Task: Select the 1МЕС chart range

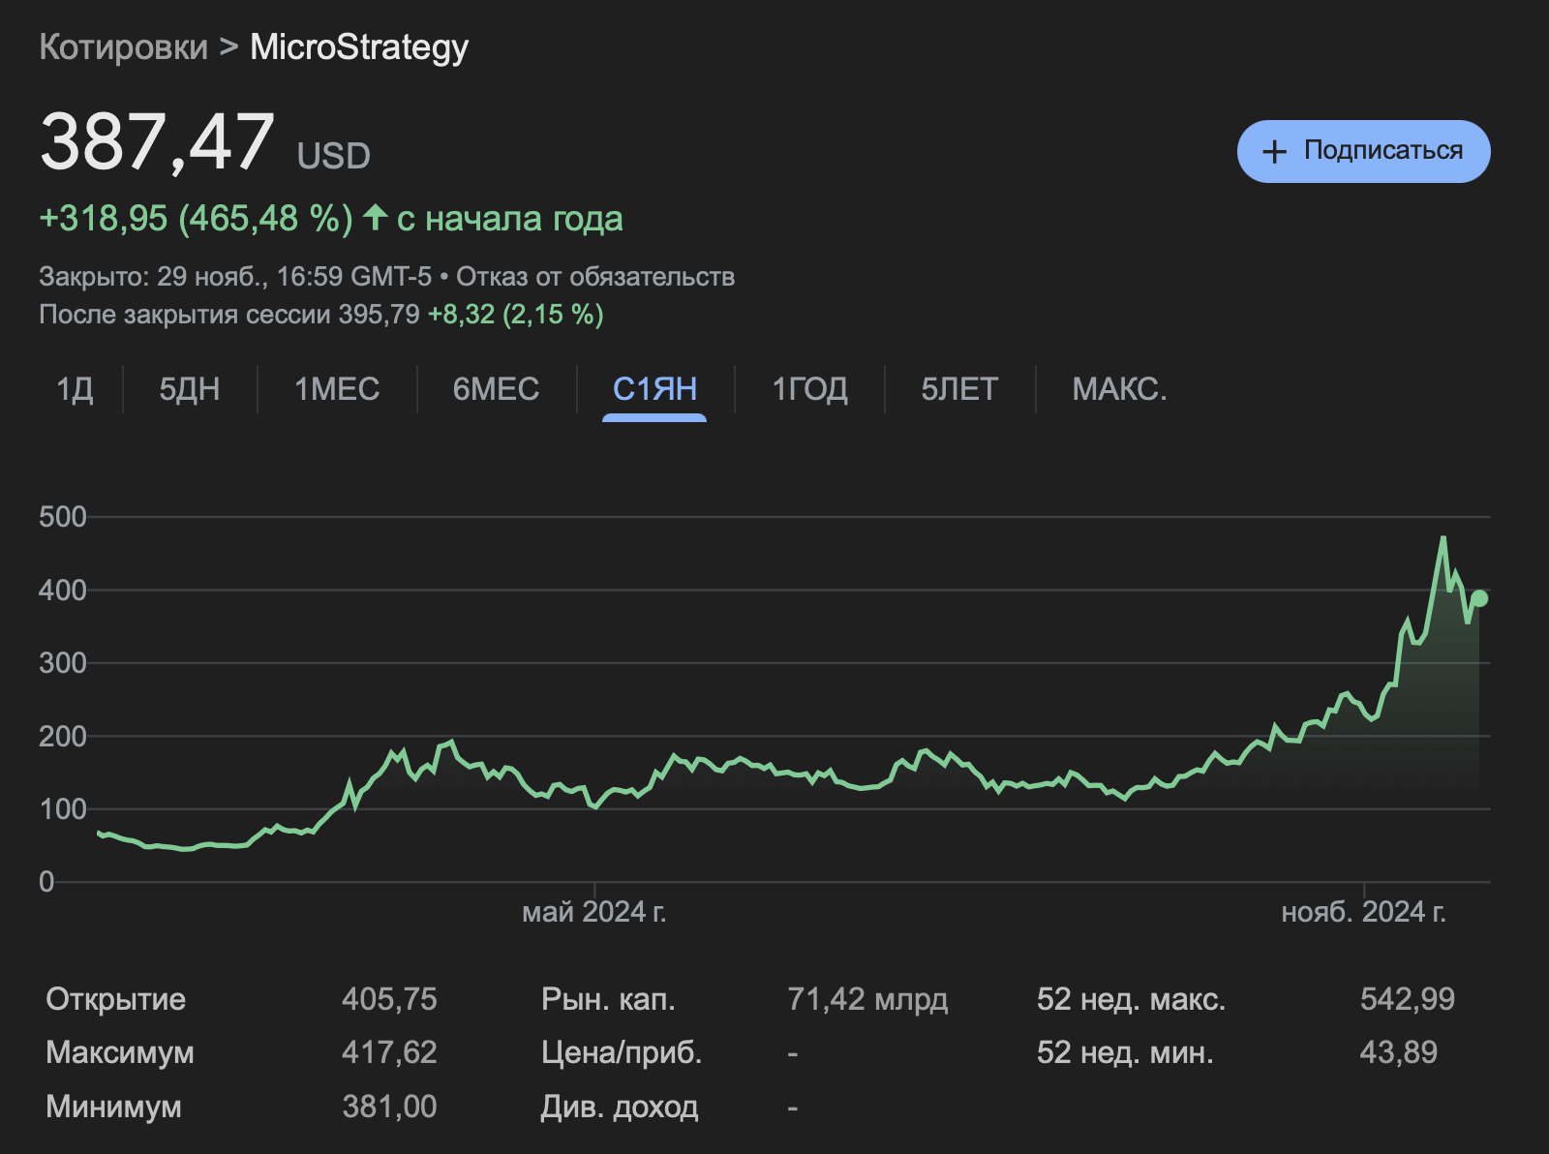Action: click(337, 389)
